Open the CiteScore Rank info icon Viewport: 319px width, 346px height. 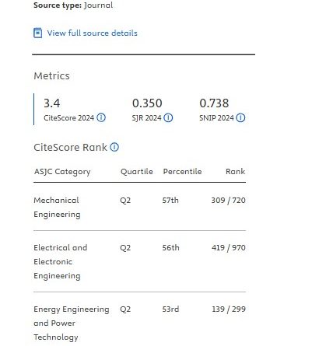pyautogui.click(x=114, y=147)
